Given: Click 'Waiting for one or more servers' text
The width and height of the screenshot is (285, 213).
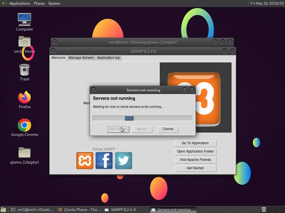Looking at the screenshot, I should [x=128, y=107].
